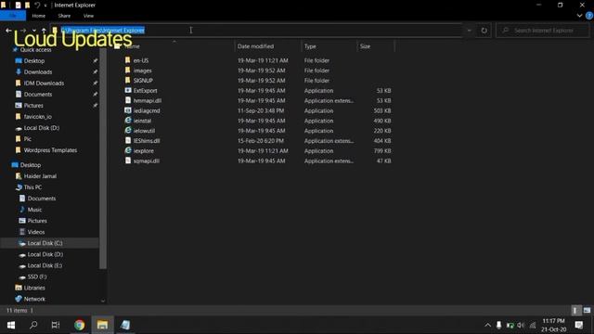Screen dimensions: 594x334
Task: Open Music under This PC
Action: [x=34, y=210]
